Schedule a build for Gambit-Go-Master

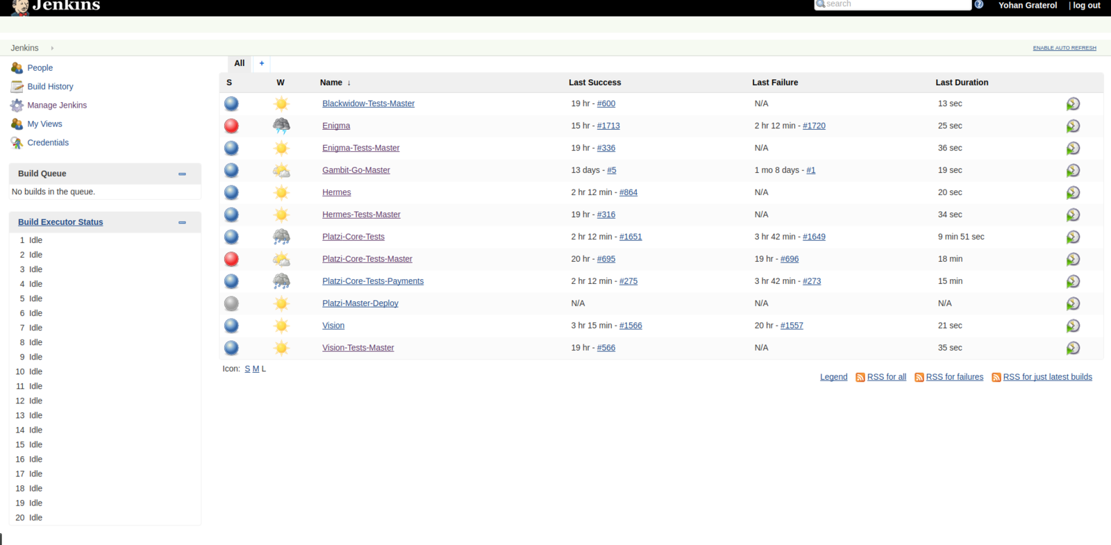point(1073,171)
